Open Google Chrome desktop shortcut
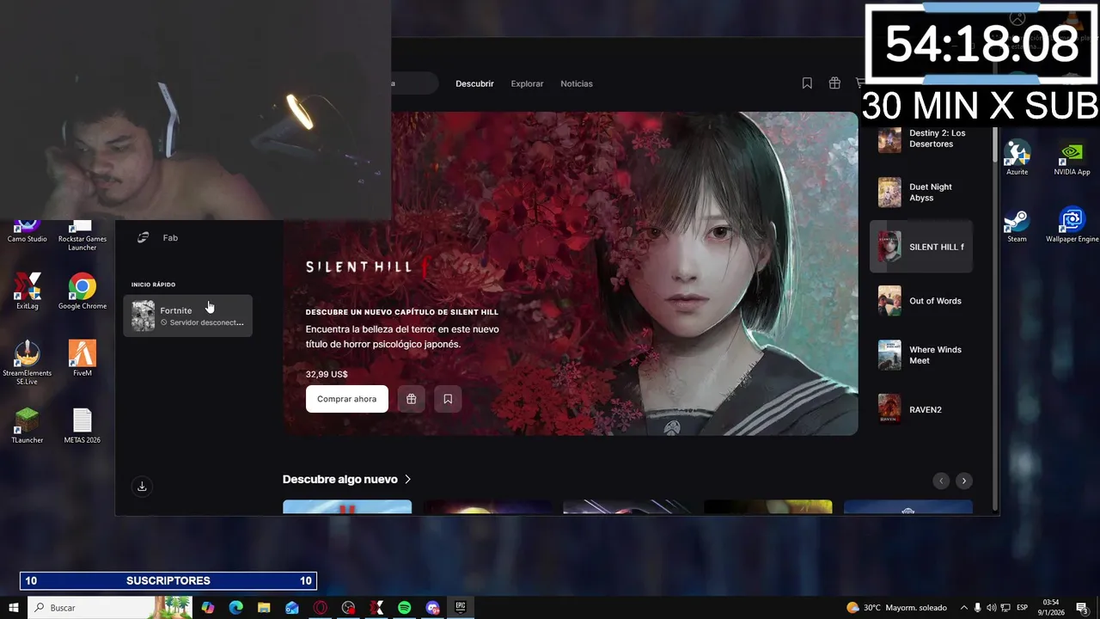 (x=82, y=291)
